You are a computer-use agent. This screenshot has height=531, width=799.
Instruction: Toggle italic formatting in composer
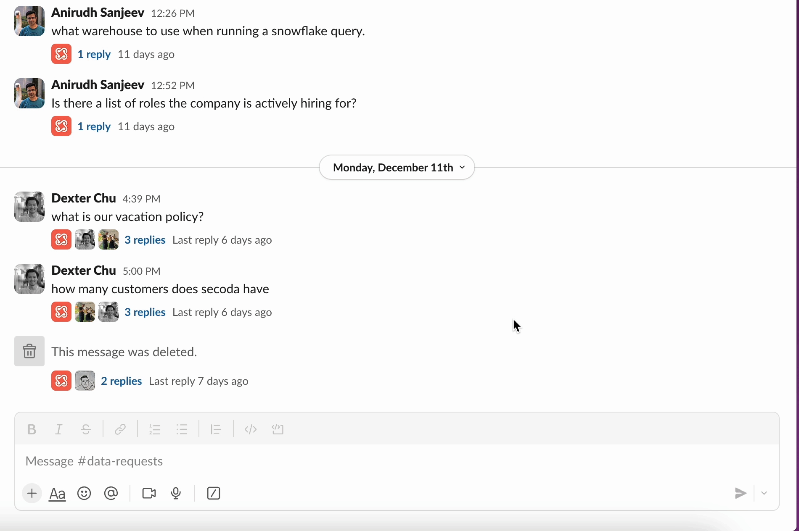59,429
